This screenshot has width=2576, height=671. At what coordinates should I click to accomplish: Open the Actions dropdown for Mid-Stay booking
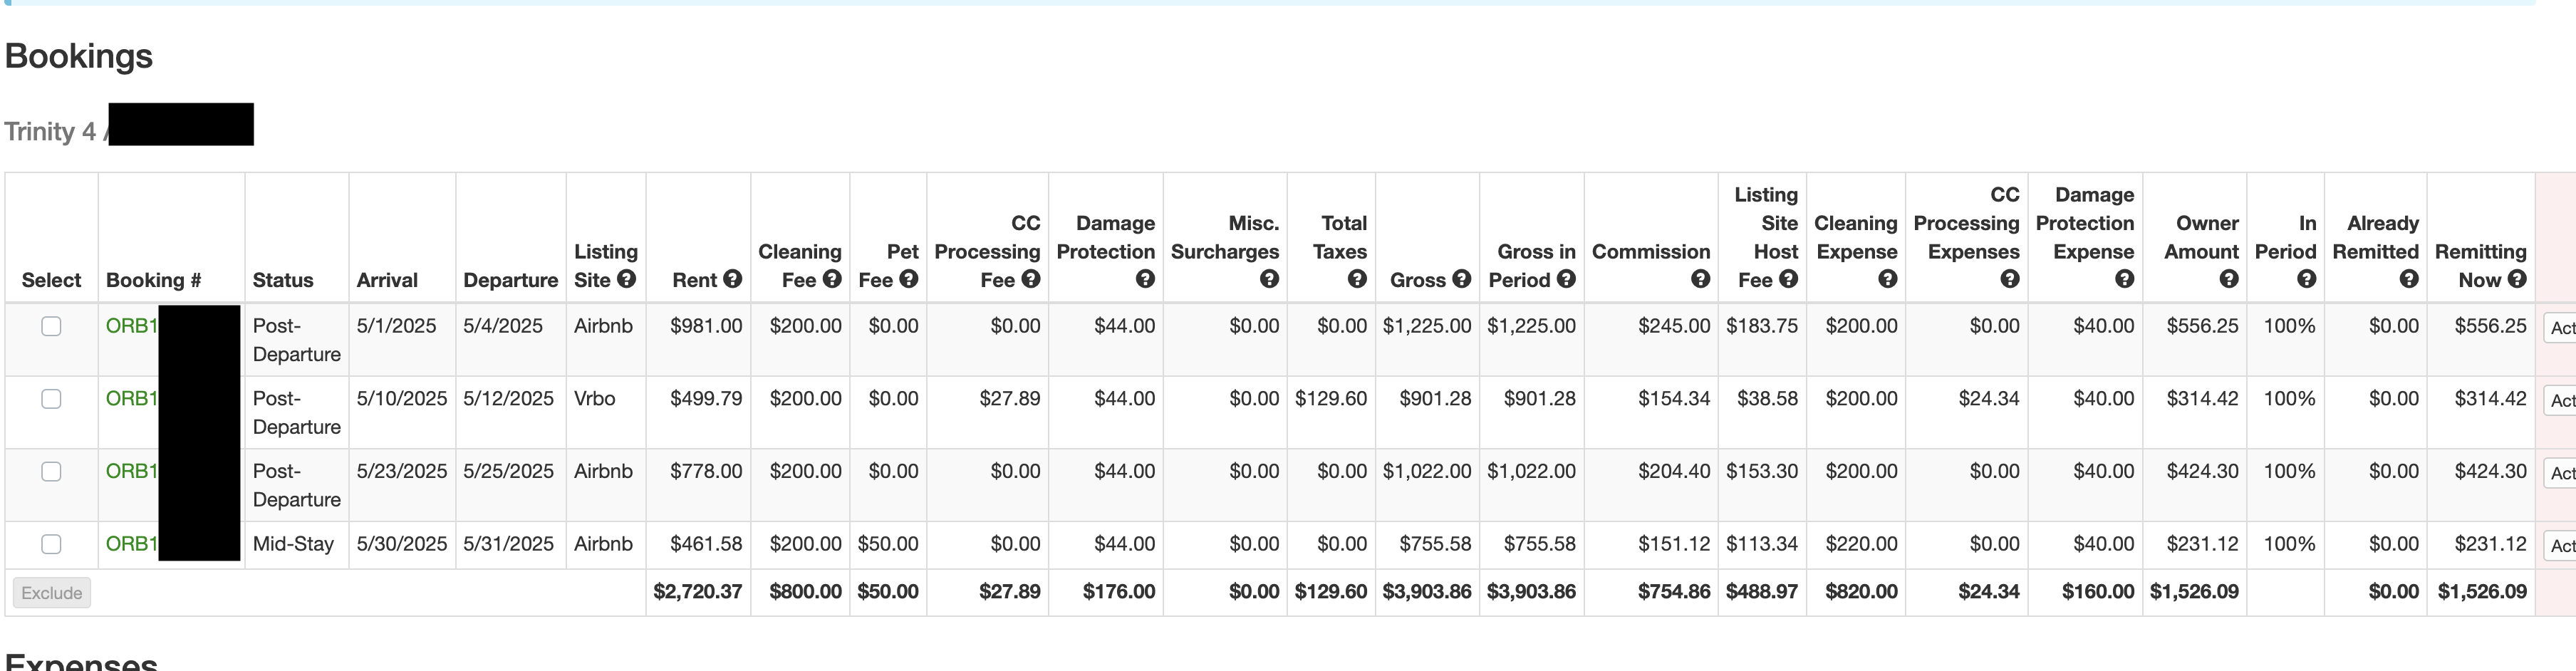coord(2560,546)
